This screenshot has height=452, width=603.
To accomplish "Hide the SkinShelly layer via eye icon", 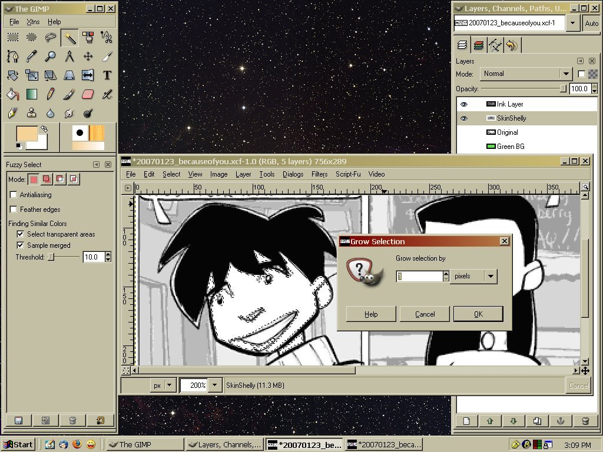I will click(464, 118).
